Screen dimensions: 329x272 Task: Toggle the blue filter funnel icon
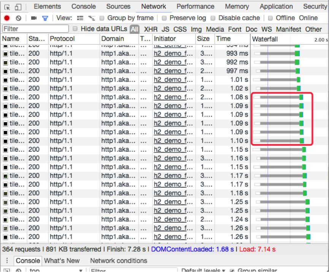coord(45,19)
